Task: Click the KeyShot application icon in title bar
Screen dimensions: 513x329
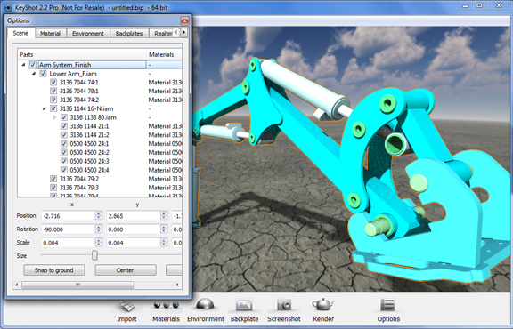Action: click(x=9, y=7)
